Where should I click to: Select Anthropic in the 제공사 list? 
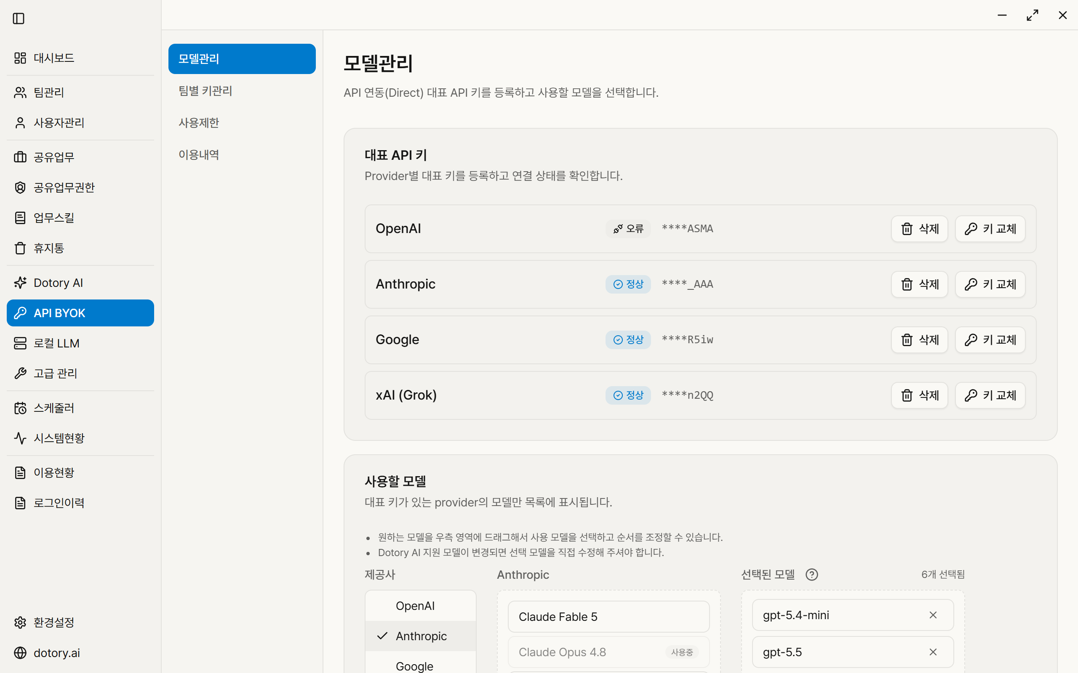(x=421, y=636)
